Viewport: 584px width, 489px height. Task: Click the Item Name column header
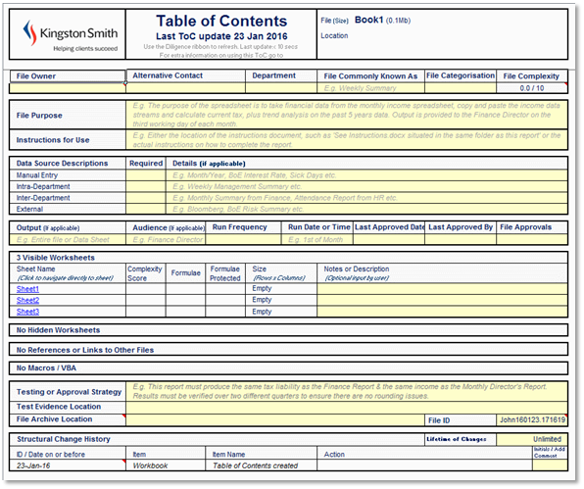(228, 455)
